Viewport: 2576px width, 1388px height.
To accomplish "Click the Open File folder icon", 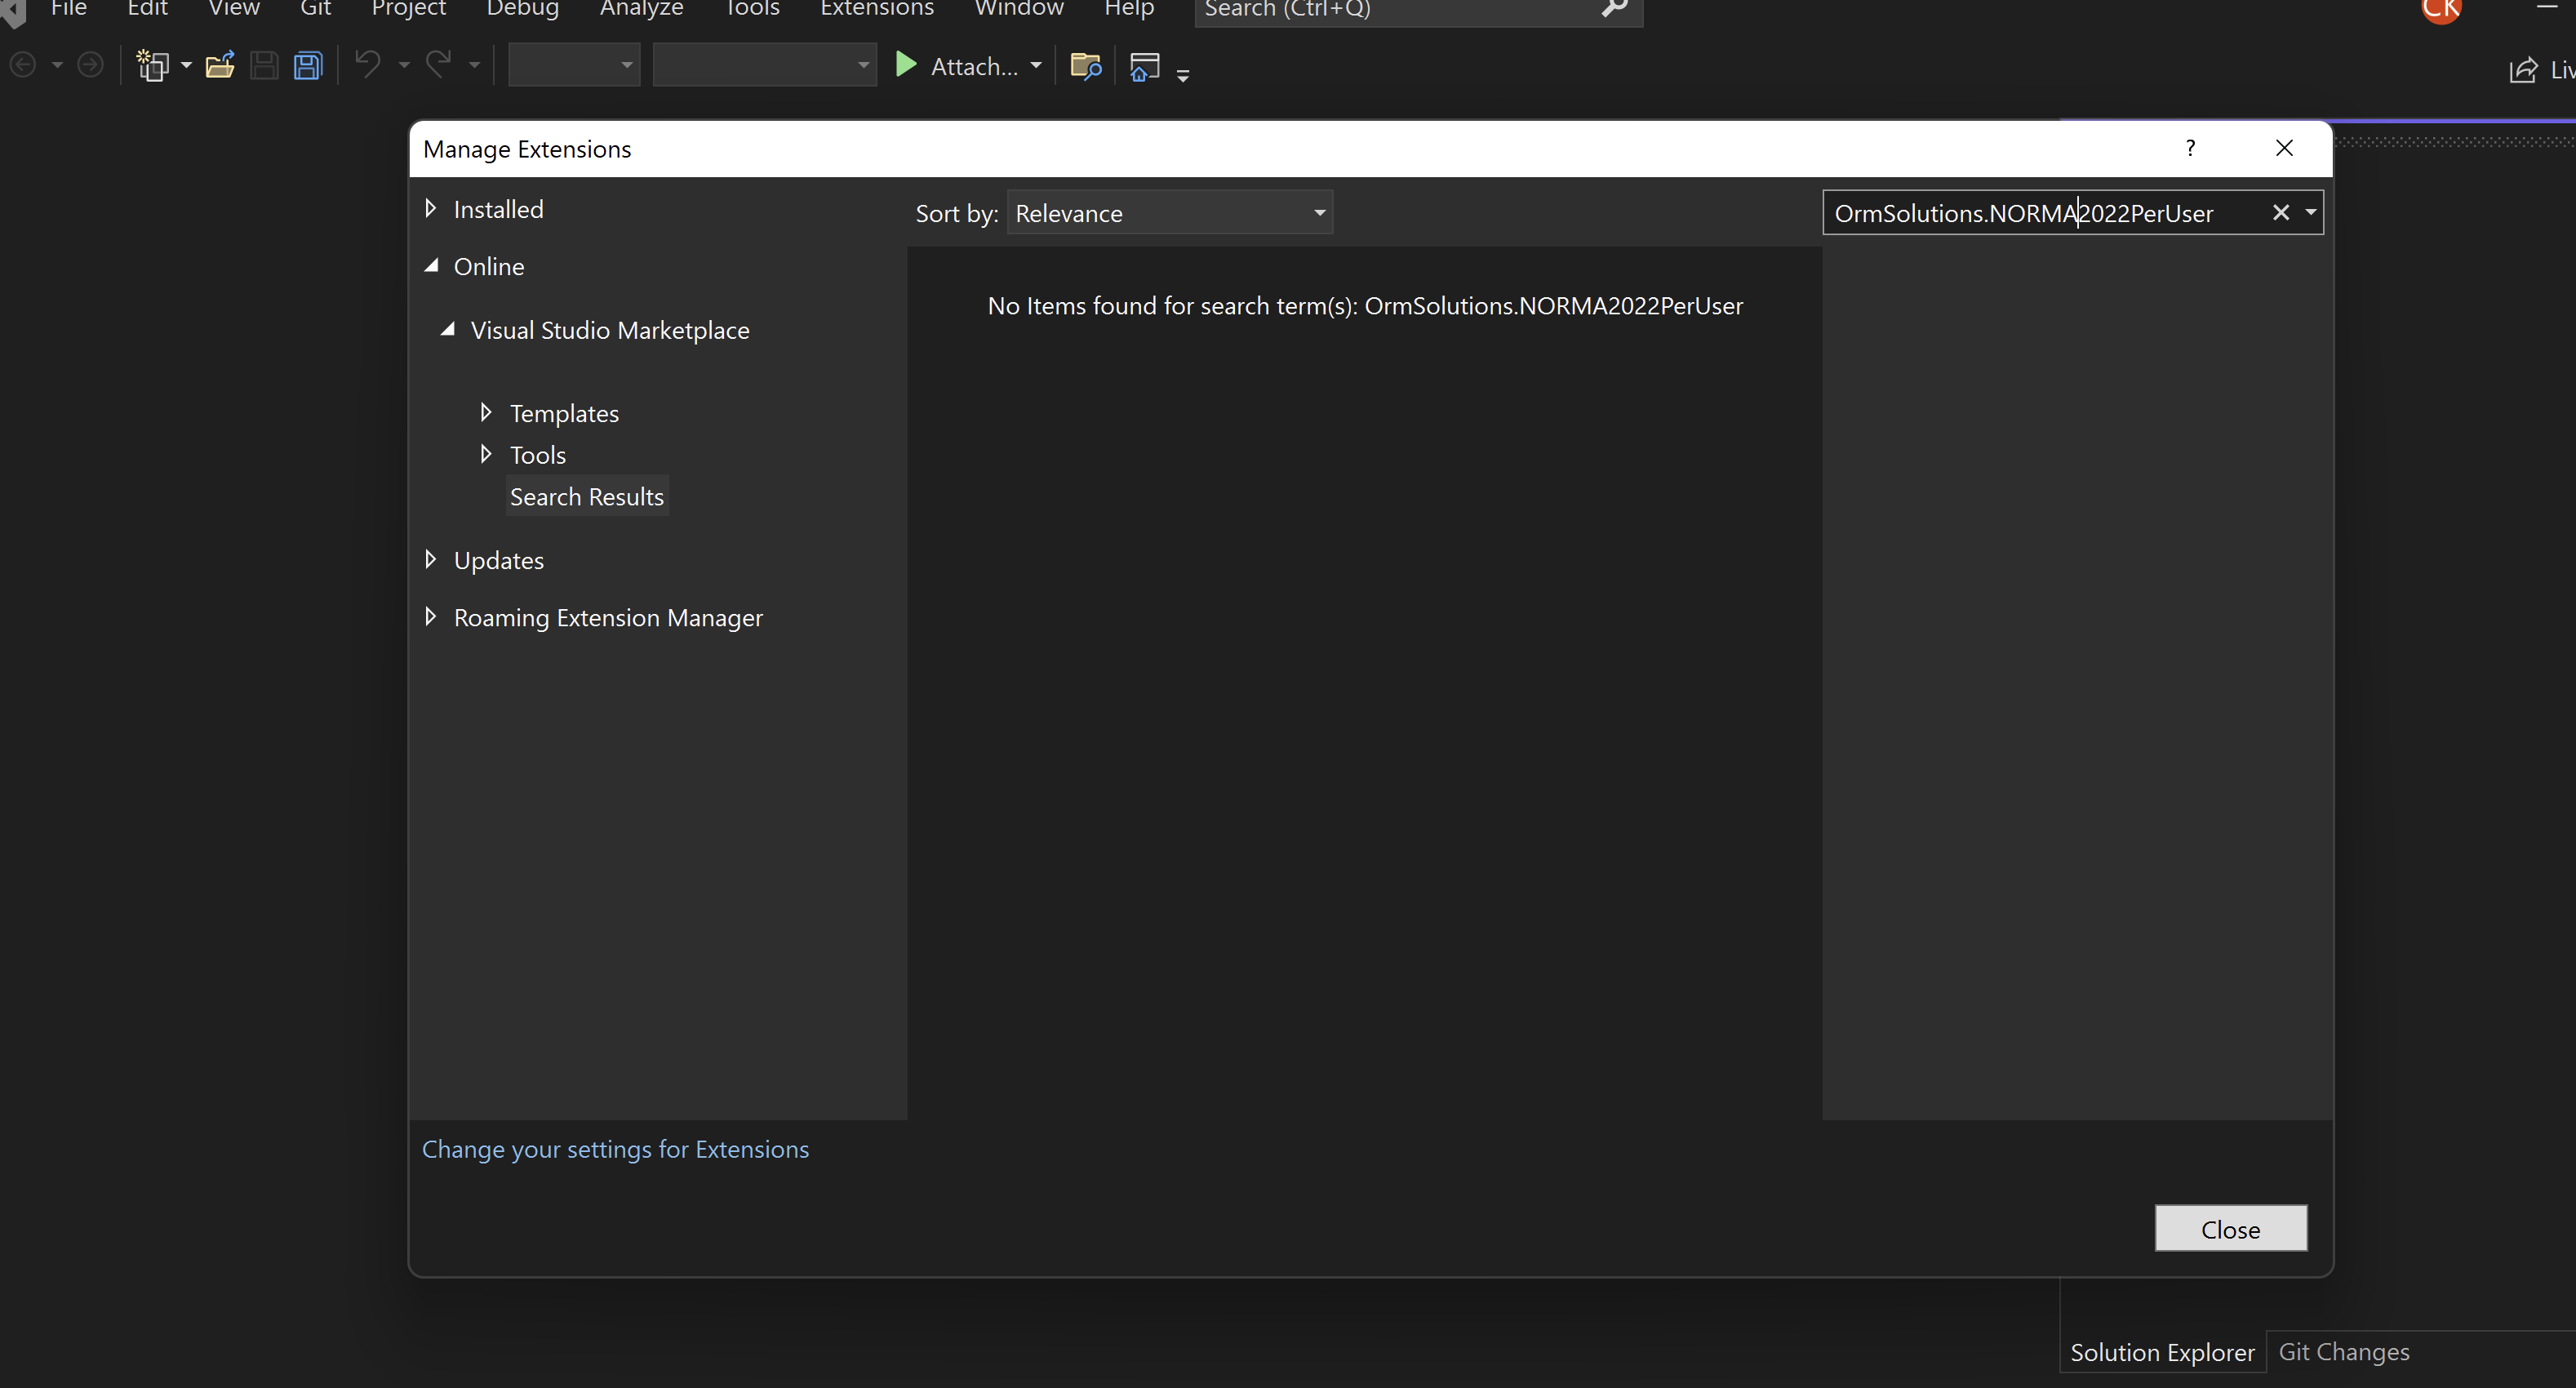I will pyautogui.click(x=219, y=66).
